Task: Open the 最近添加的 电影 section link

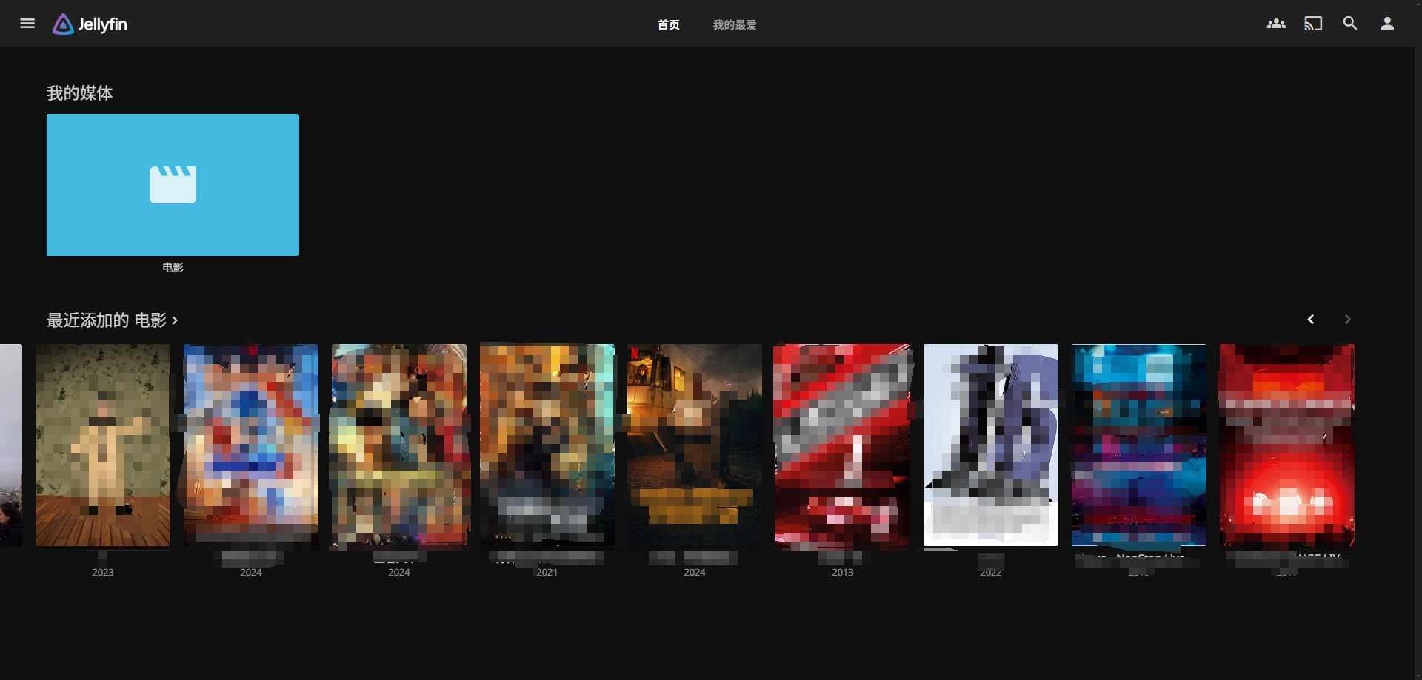Action: click(x=107, y=320)
